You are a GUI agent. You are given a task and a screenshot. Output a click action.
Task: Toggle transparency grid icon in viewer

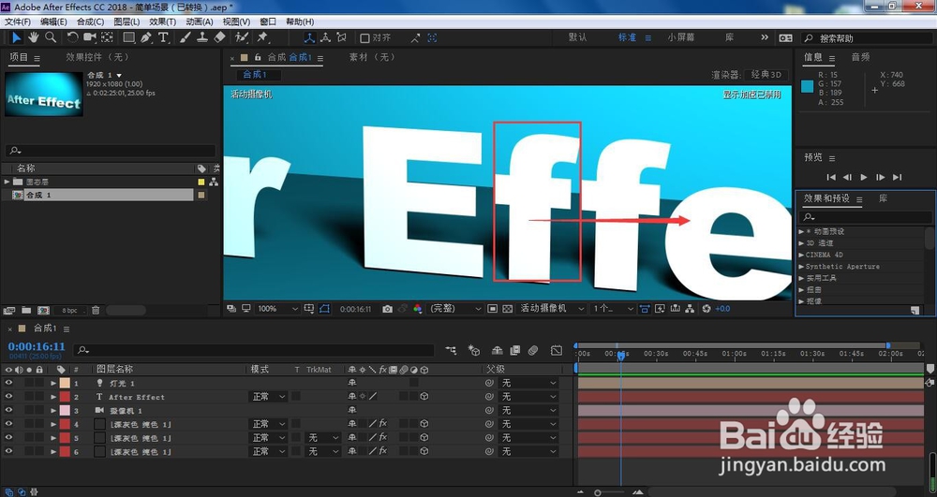pos(507,309)
